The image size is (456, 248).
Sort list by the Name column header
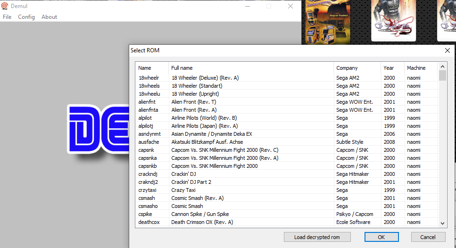(152, 68)
